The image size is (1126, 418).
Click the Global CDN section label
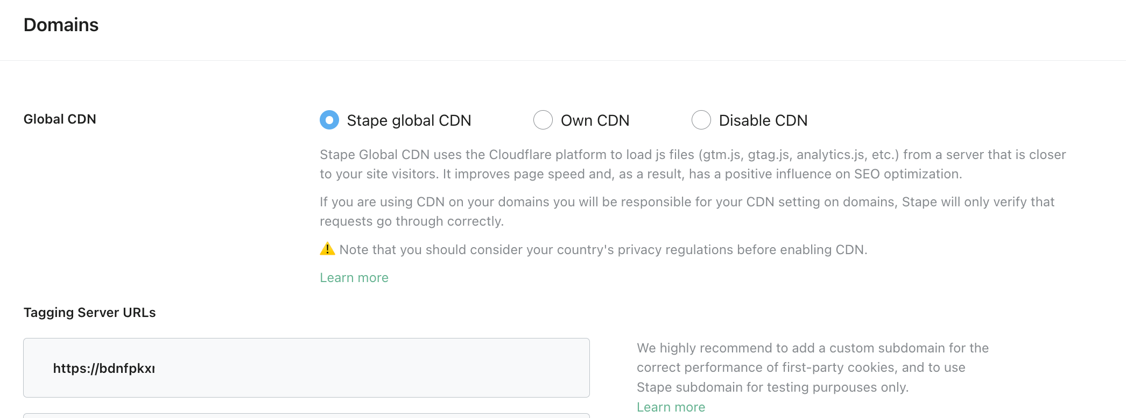click(x=60, y=119)
